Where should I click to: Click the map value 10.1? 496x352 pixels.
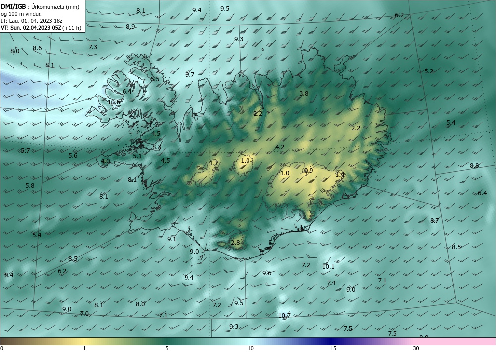pyautogui.click(x=328, y=267)
